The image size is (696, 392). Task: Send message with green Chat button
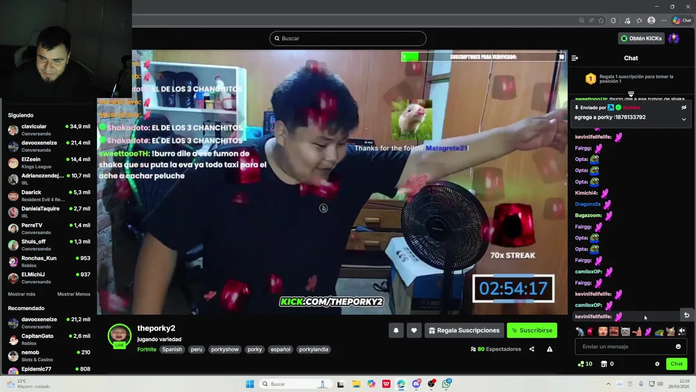(676, 364)
